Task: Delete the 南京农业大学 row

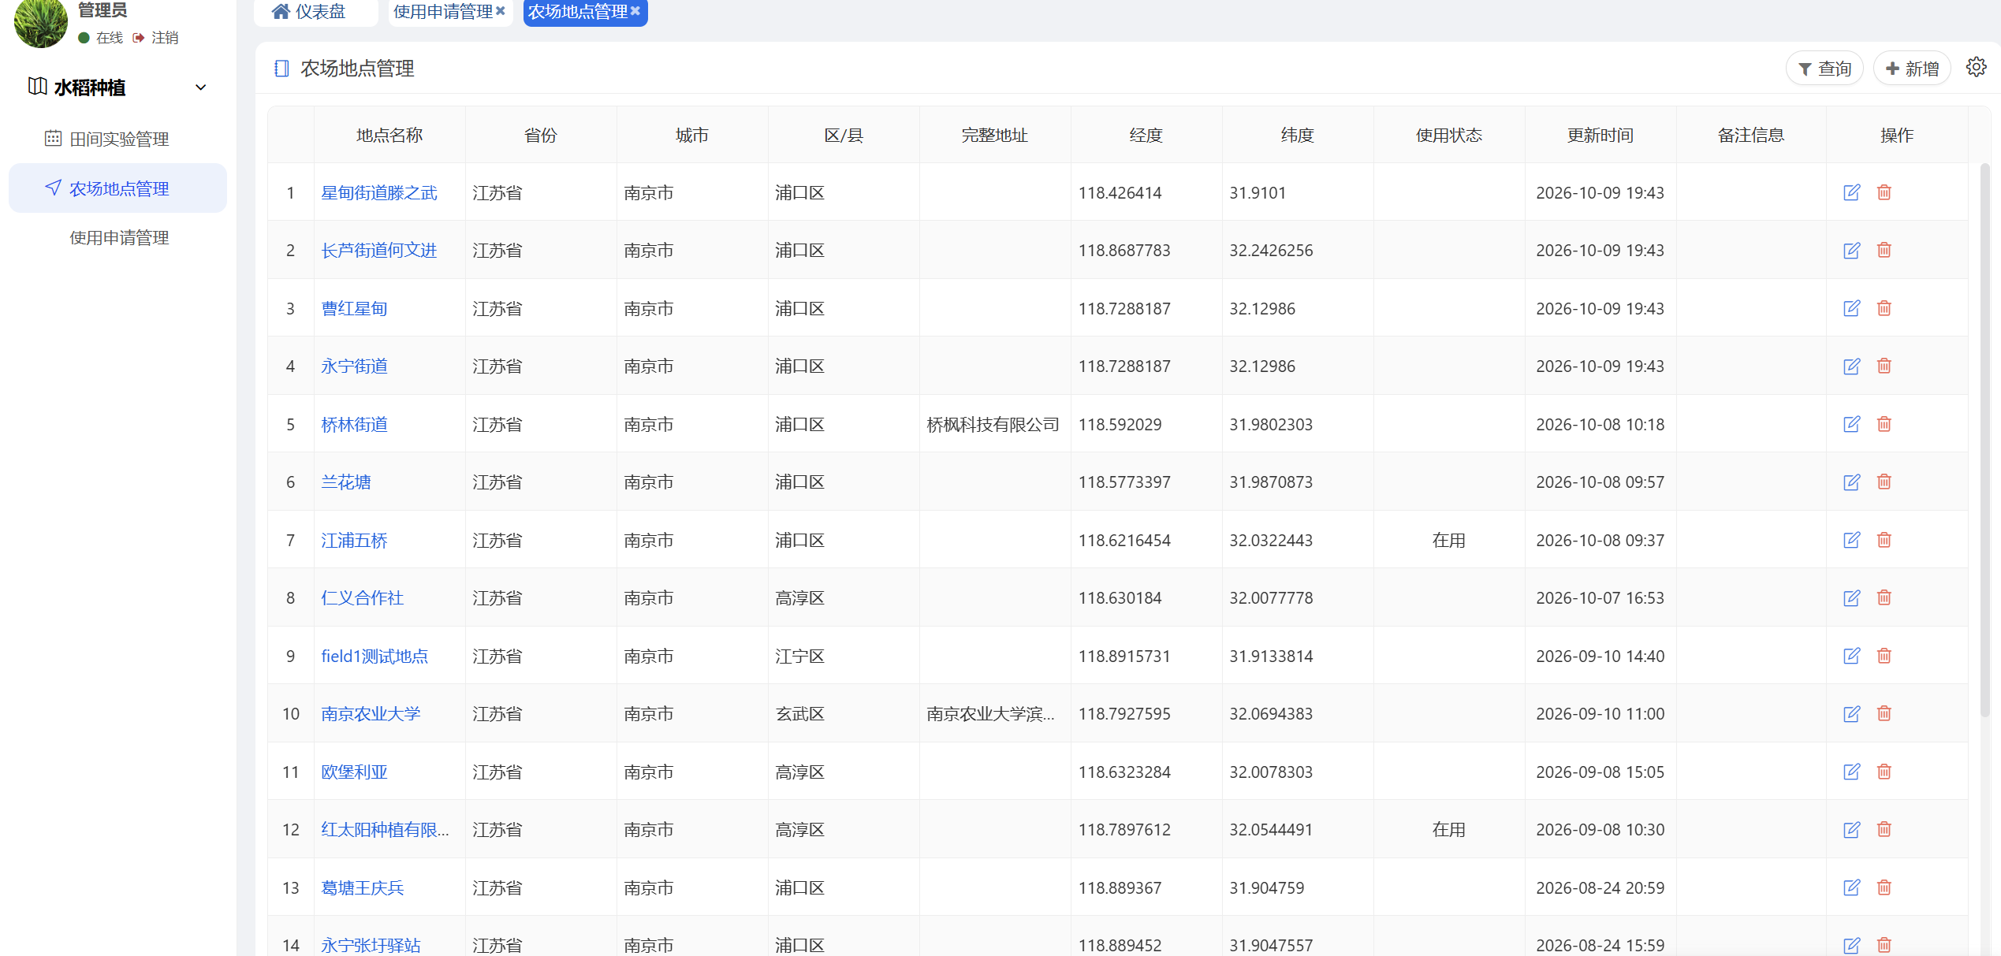Action: (1884, 713)
